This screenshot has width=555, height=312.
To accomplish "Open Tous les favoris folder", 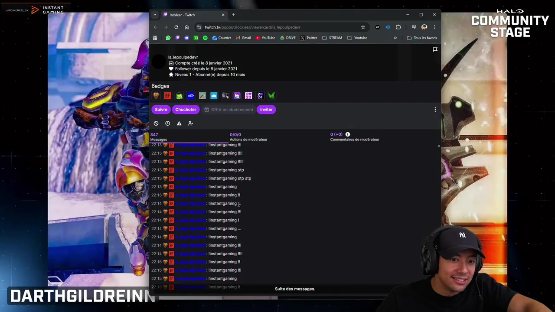I will (422, 38).
